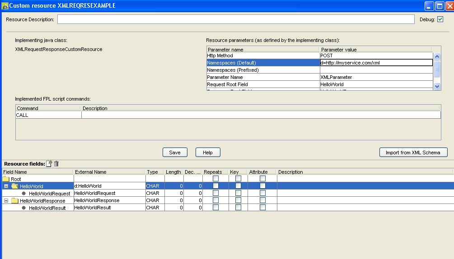
Task: Open Help
Action: [207, 153]
